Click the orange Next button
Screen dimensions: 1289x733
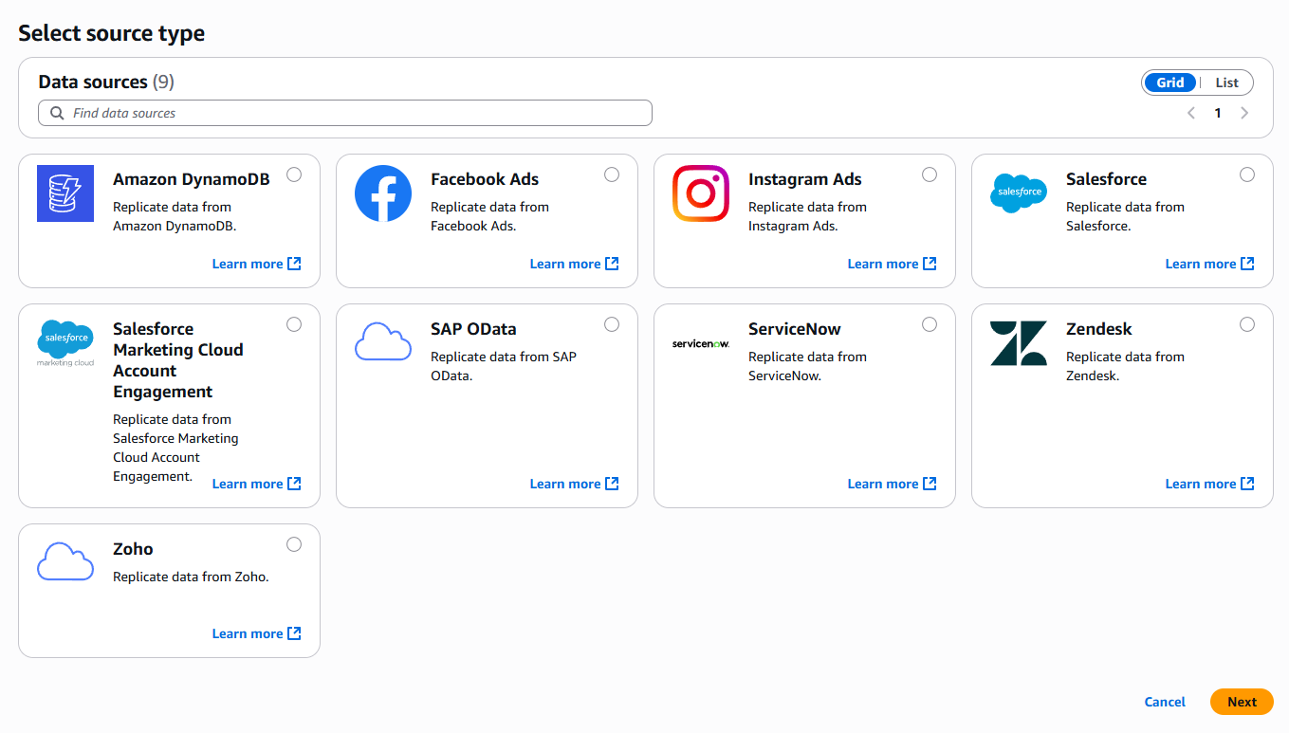point(1242,702)
